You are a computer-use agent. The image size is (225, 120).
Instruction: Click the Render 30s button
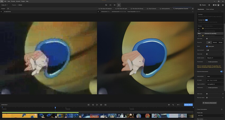click(188, 105)
